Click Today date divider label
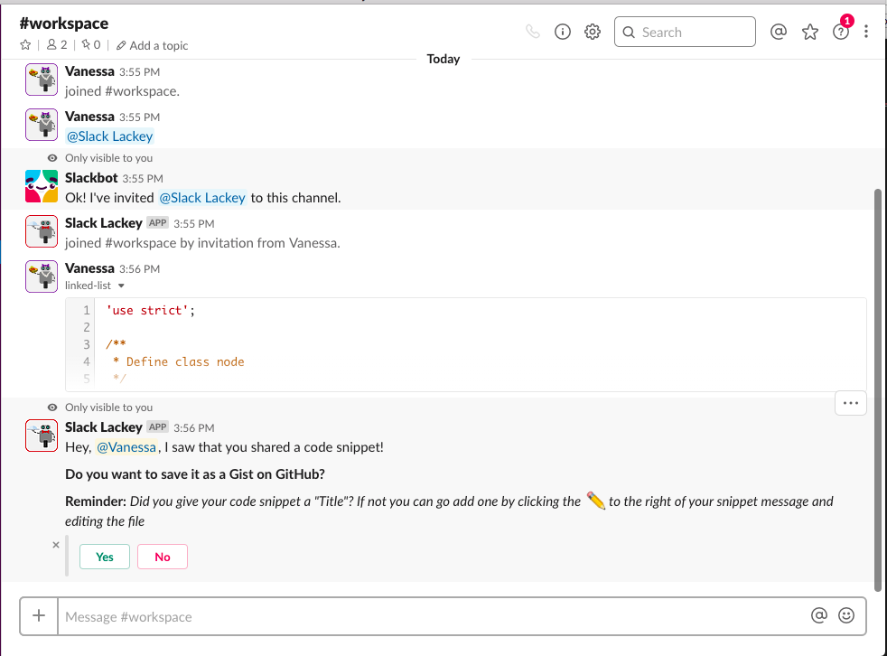 [x=443, y=59]
